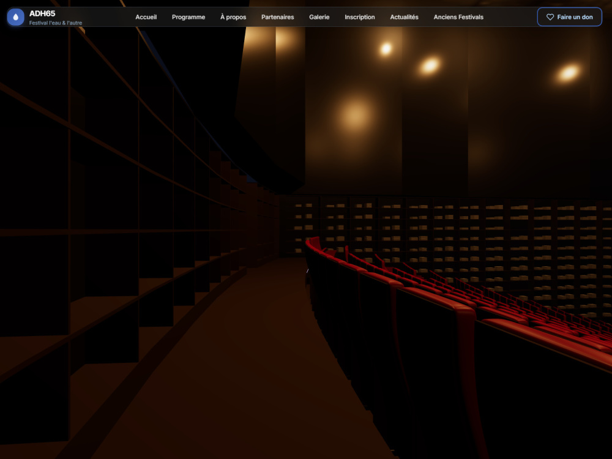Click the ADH65 site title
The height and width of the screenshot is (459, 612).
[x=42, y=13]
